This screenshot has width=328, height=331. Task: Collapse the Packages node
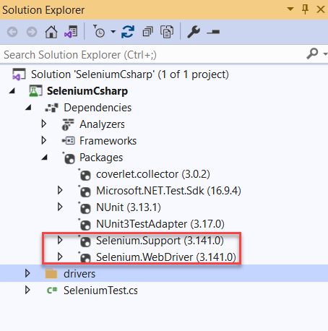45,158
